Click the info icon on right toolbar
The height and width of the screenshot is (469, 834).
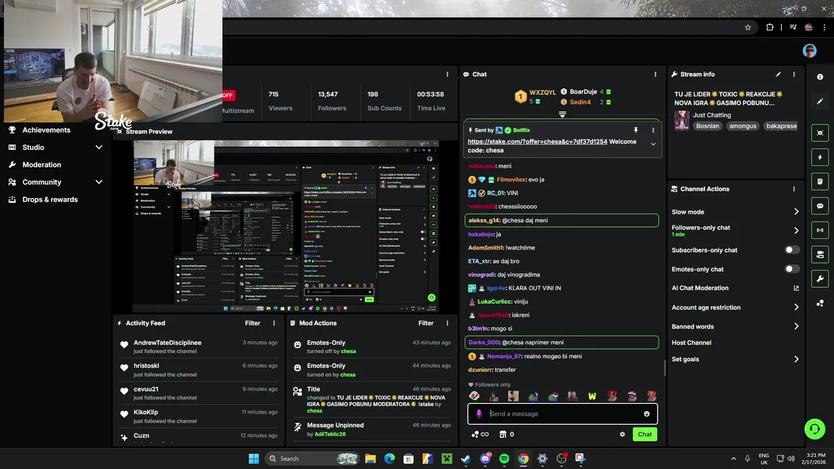point(820,77)
